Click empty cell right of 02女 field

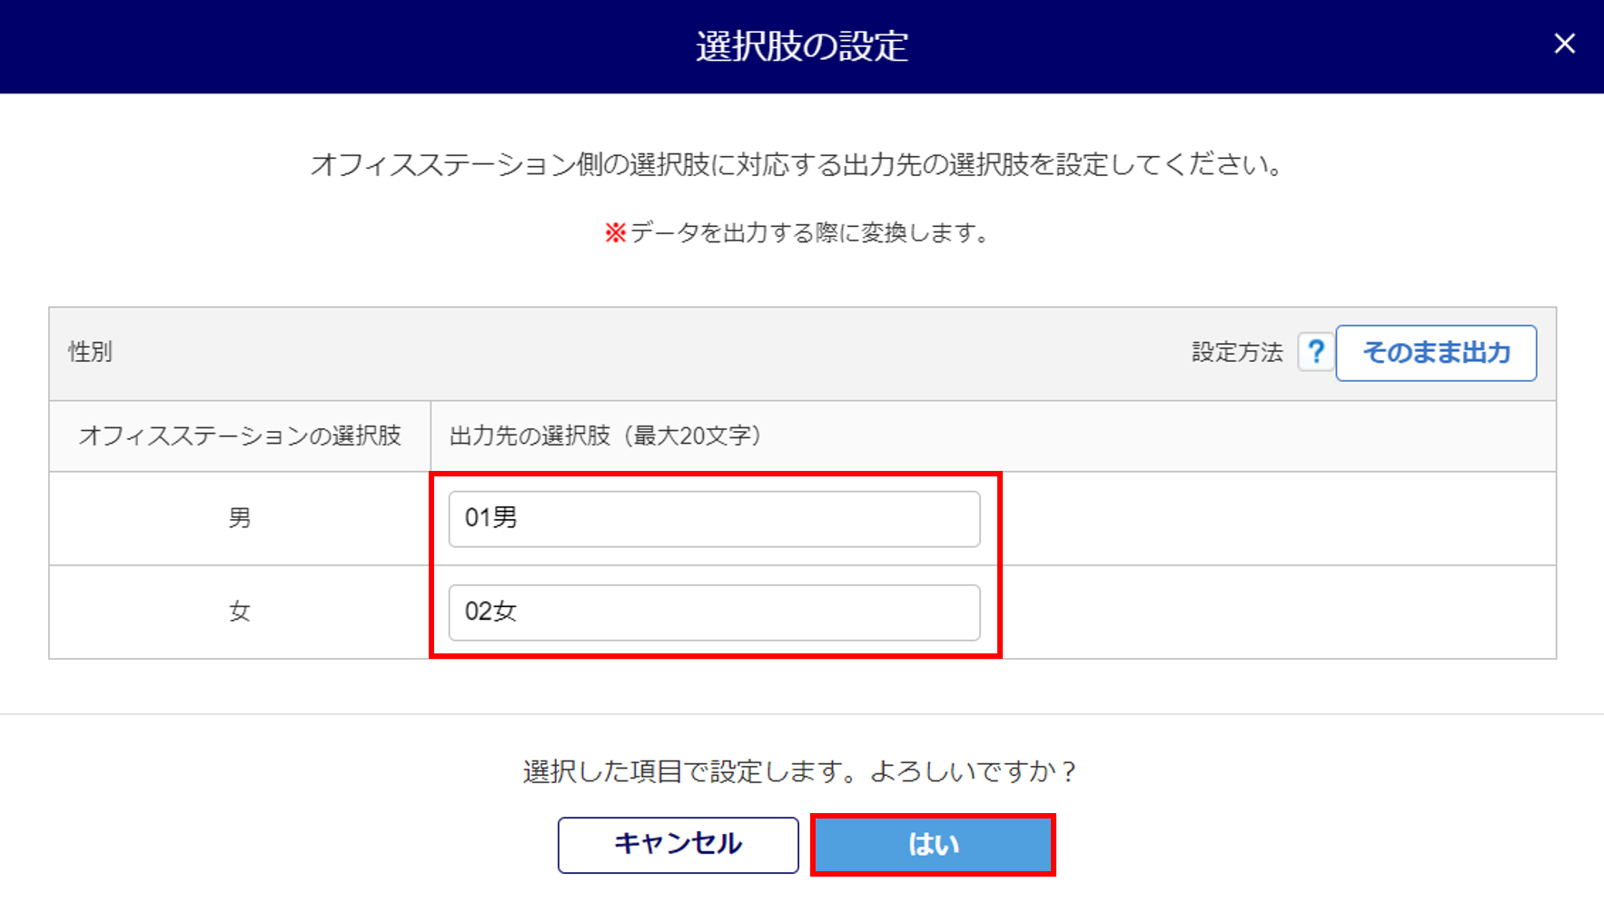(1272, 613)
